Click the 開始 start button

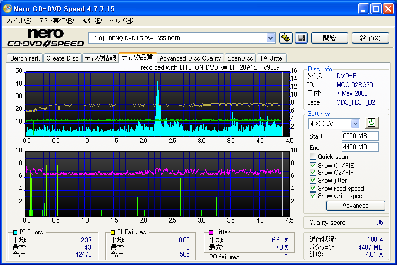click(329, 38)
